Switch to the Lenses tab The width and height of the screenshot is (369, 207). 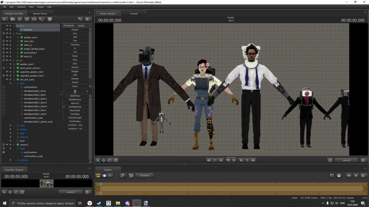pos(81,25)
